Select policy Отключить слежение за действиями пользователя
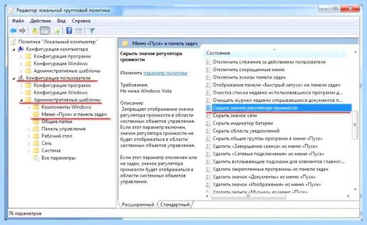This screenshot has width=367, height=225. pyautogui.click(x=269, y=62)
